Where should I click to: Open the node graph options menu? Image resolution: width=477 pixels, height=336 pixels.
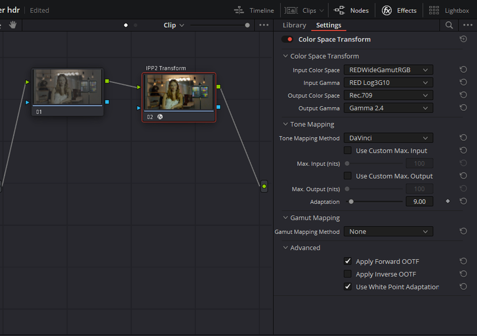[264, 25]
